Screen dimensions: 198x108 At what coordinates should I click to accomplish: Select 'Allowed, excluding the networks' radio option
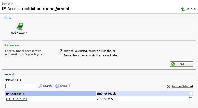pyautogui.click(x=61, y=51)
